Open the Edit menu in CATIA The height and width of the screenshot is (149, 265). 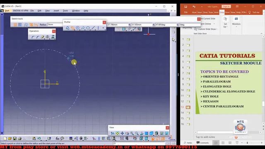coord(39,11)
